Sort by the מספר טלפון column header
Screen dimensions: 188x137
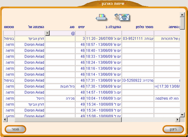(145, 27)
